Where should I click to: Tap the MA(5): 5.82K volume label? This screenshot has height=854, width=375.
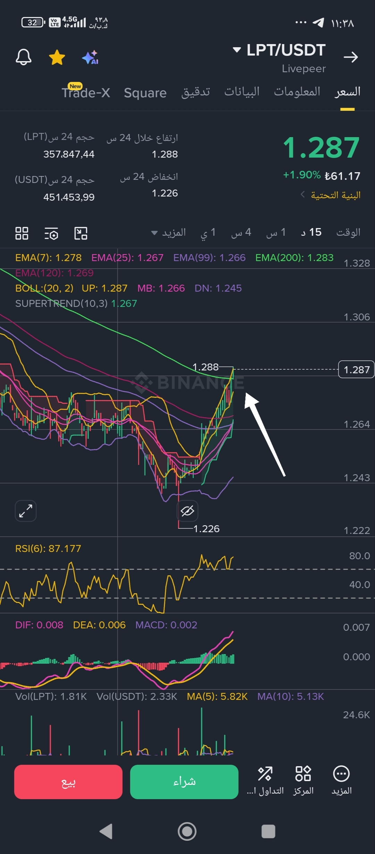pyautogui.click(x=217, y=696)
